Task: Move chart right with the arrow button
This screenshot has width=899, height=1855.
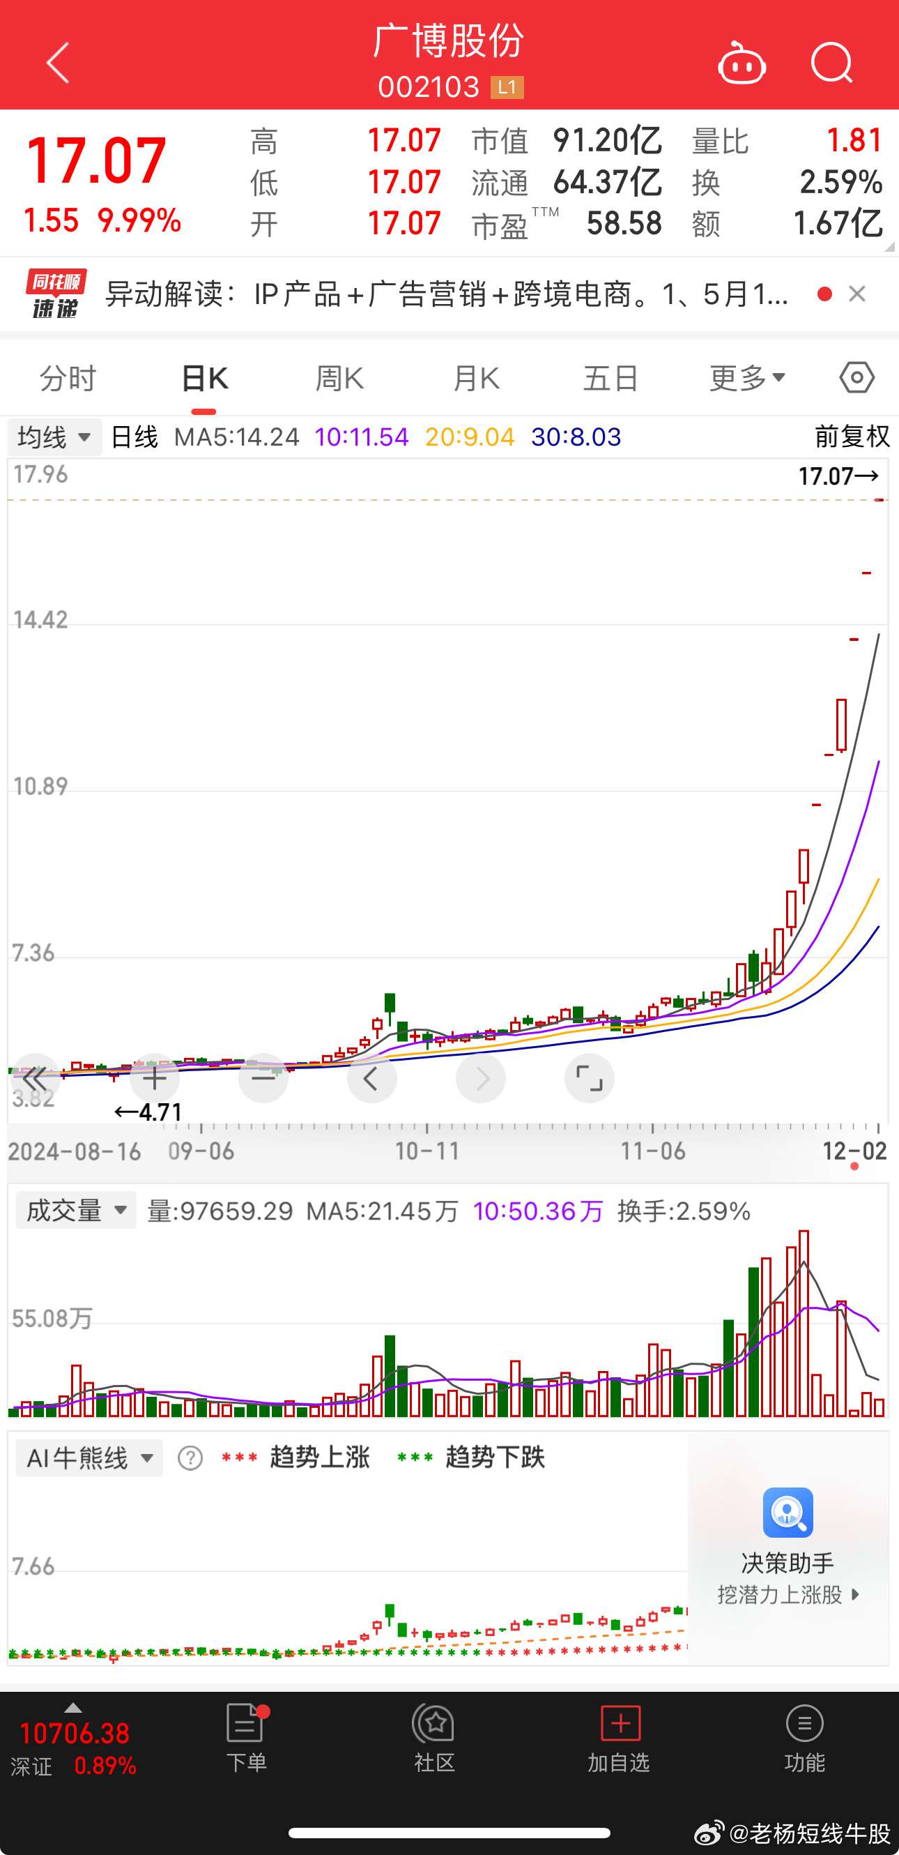Action: (x=481, y=1078)
